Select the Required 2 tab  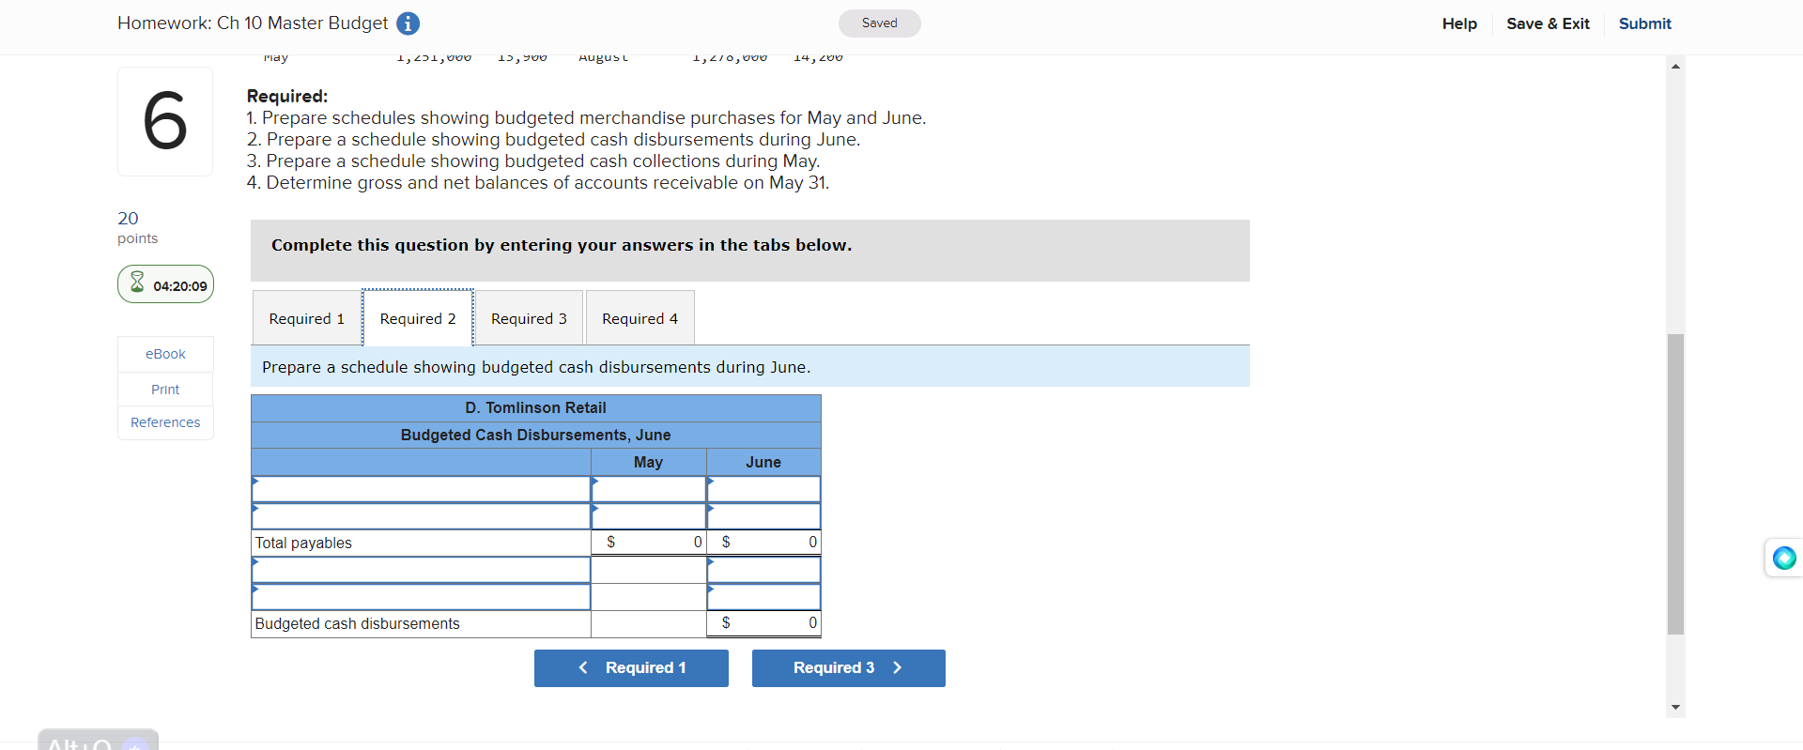[418, 318]
